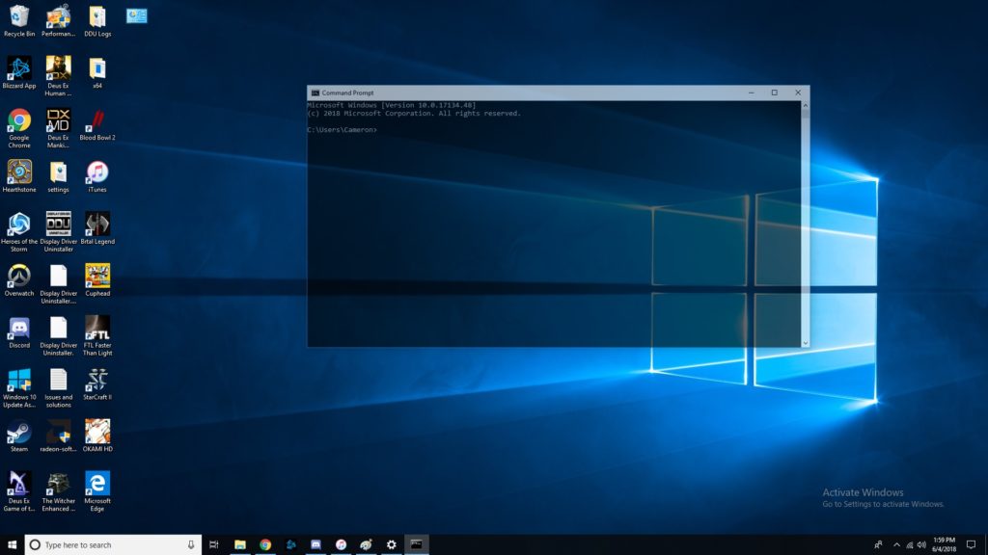
Task: Show hidden system tray icons
Action: pos(896,544)
